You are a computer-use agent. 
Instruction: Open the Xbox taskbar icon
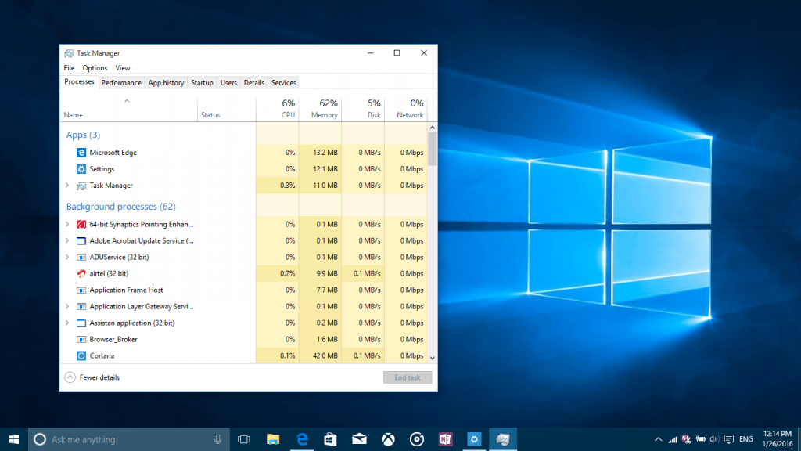tap(388, 439)
